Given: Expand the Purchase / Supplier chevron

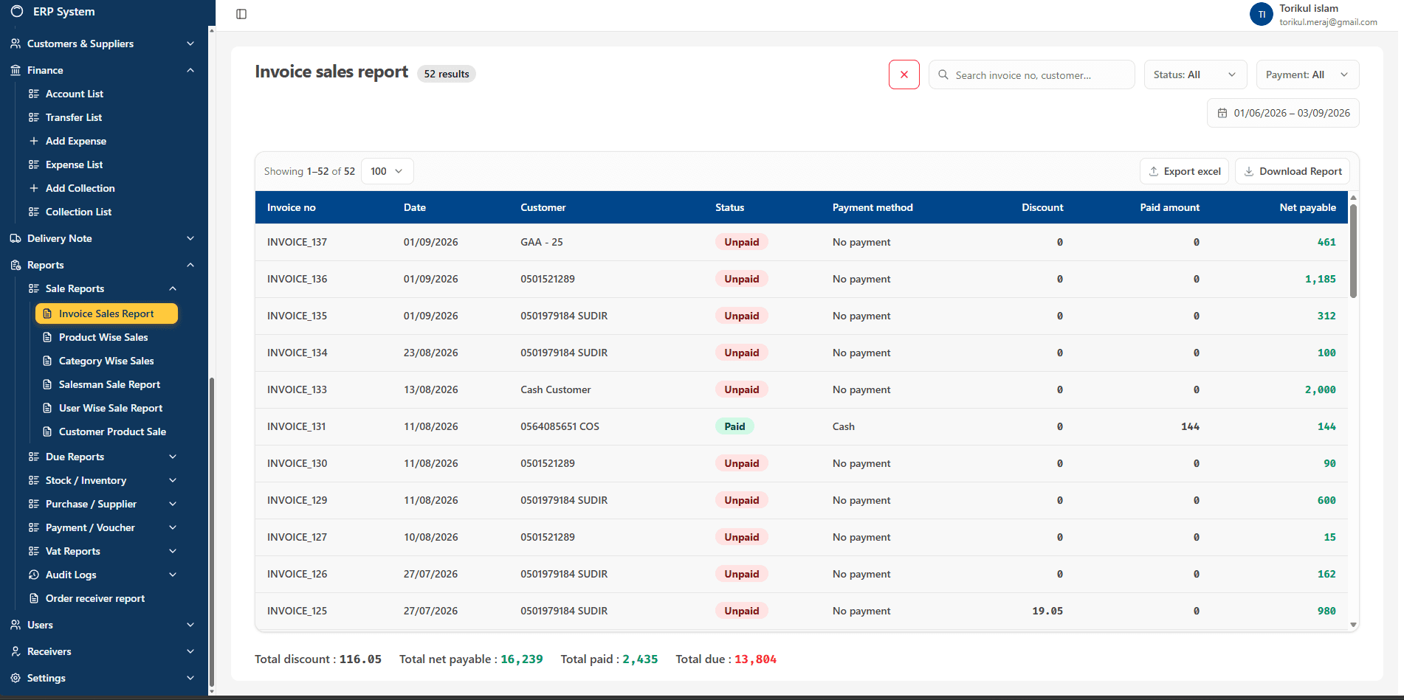Looking at the screenshot, I should tap(173, 504).
